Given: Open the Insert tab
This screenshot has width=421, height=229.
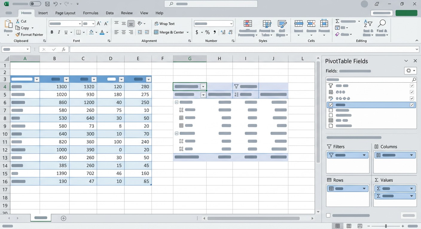Looking at the screenshot, I should pyautogui.click(x=43, y=13).
